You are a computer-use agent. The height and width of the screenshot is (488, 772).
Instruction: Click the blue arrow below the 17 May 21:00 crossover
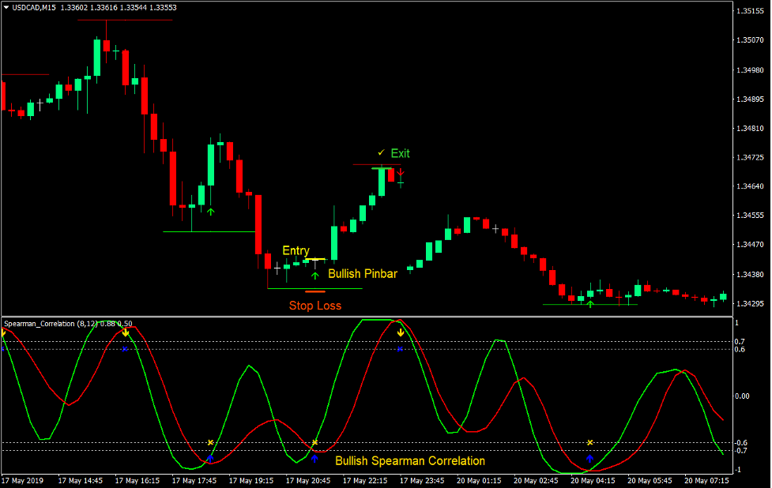(x=315, y=458)
